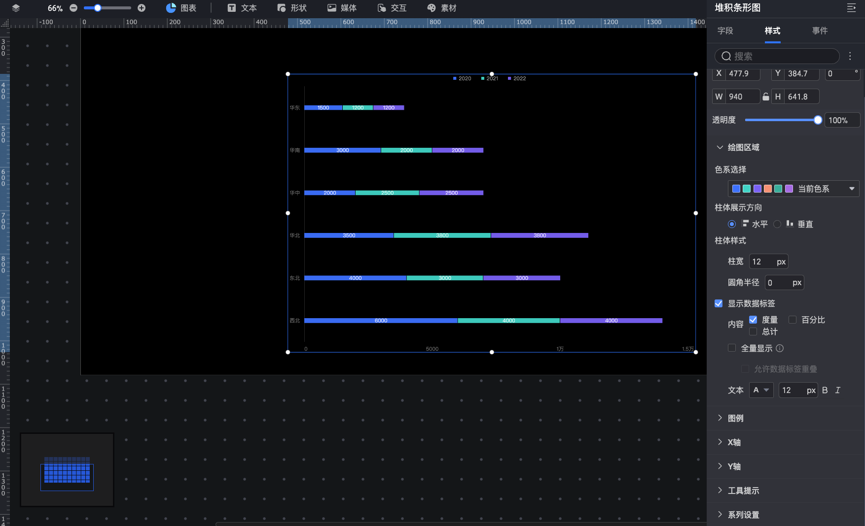Open the 图表 chart menu
The image size is (865, 526).
181,8
